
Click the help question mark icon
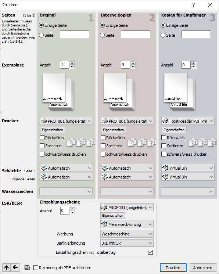pyautogui.click(x=194, y=5)
